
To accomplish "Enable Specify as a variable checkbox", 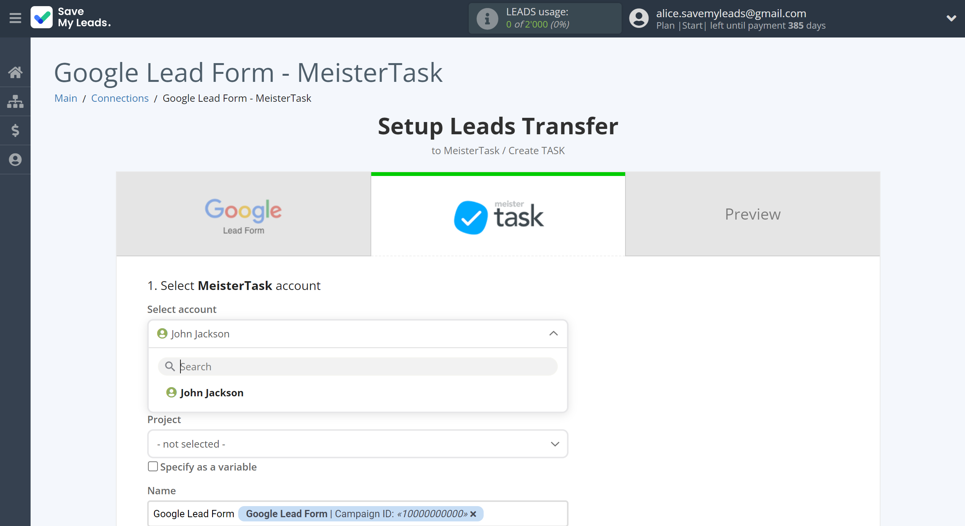I will [x=153, y=466].
